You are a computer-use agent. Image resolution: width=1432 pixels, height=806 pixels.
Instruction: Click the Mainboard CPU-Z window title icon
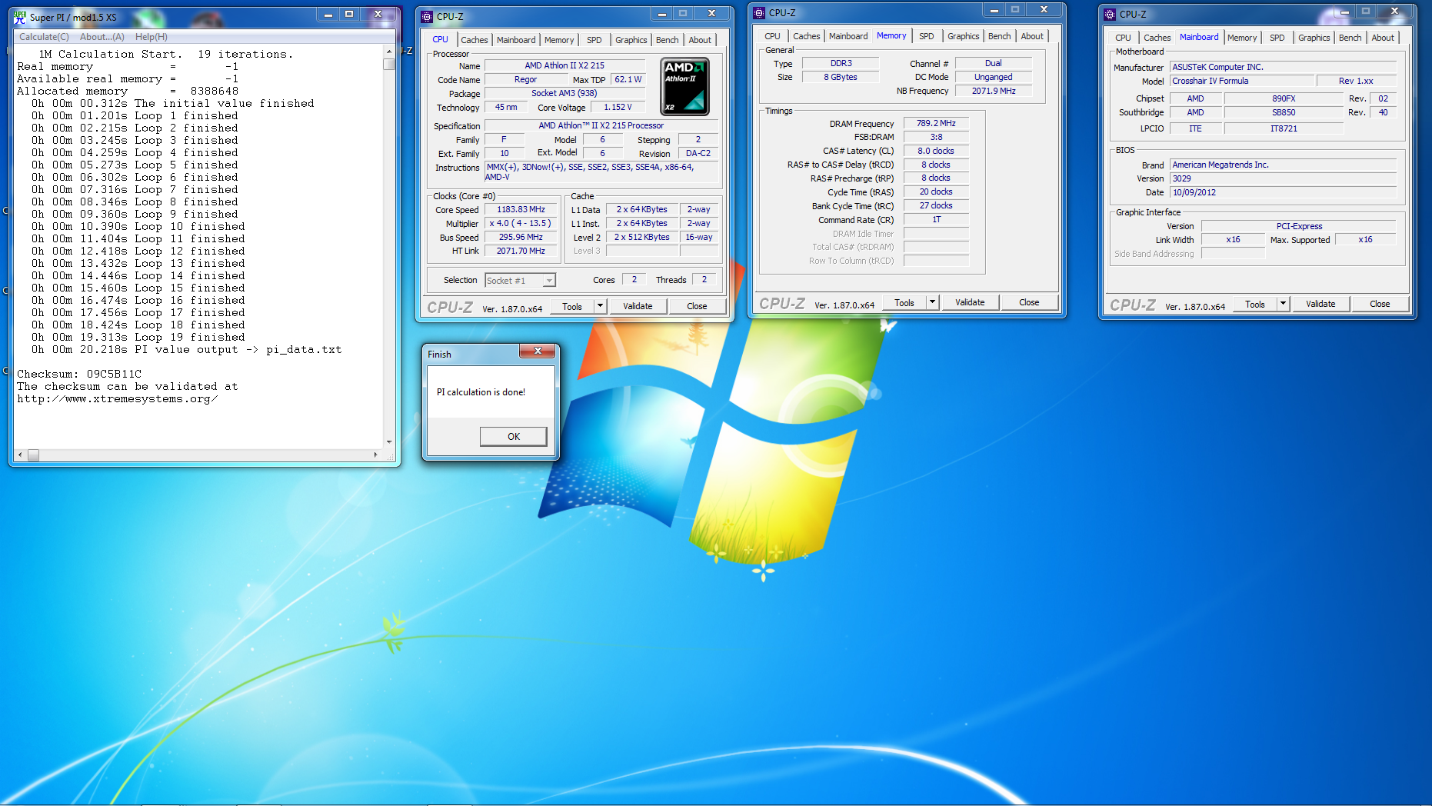(x=1110, y=14)
